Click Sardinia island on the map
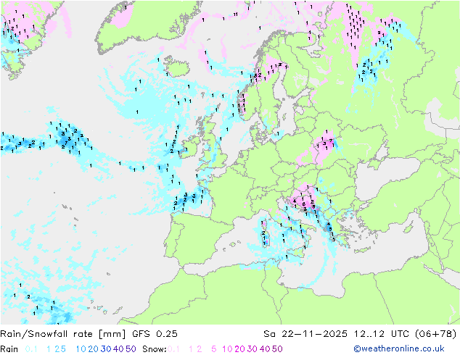Image resolution: width=460 pixels, height=355 pixels. [266, 237]
